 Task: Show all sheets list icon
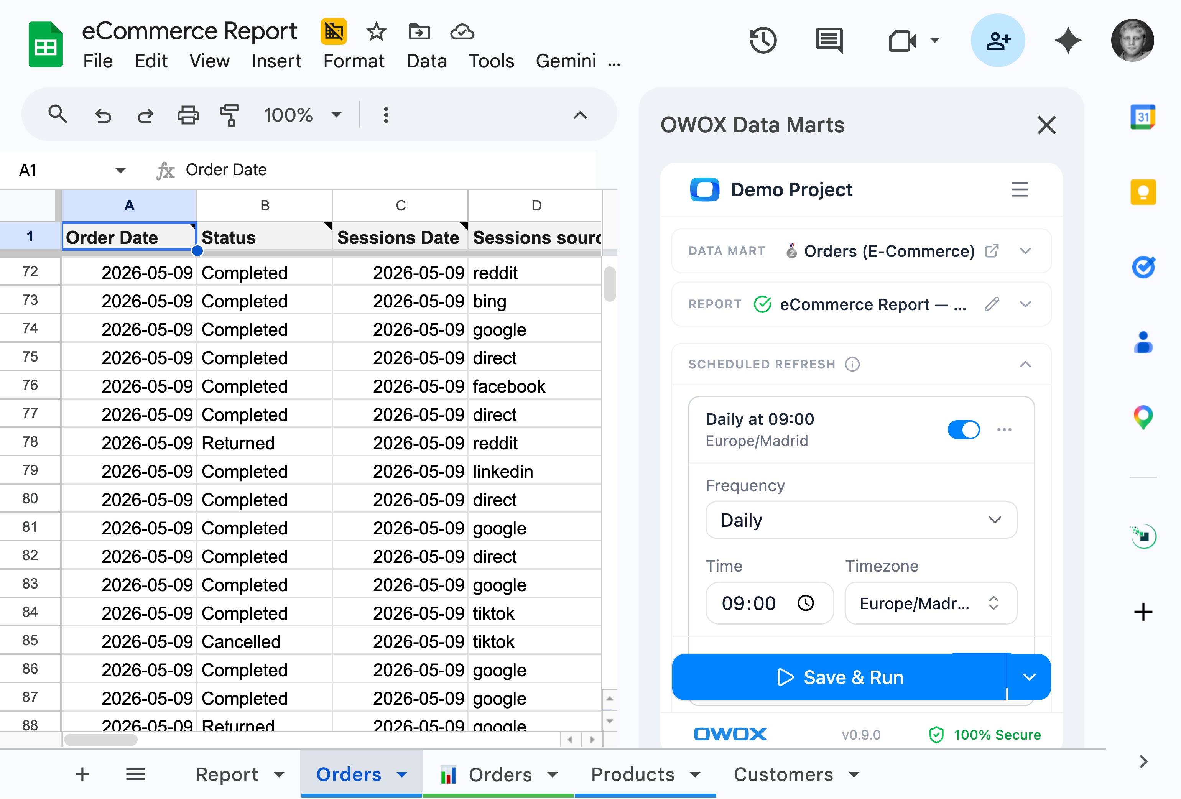tap(136, 774)
